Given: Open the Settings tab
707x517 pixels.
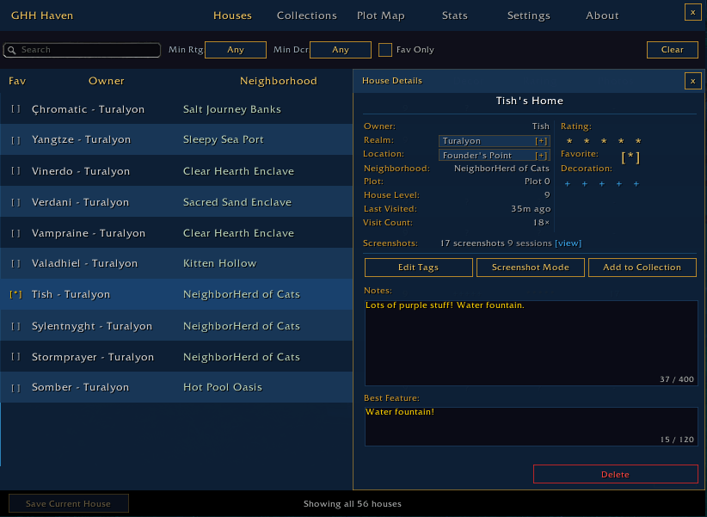Looking at the screenshot, I should [x=528, y=15].
